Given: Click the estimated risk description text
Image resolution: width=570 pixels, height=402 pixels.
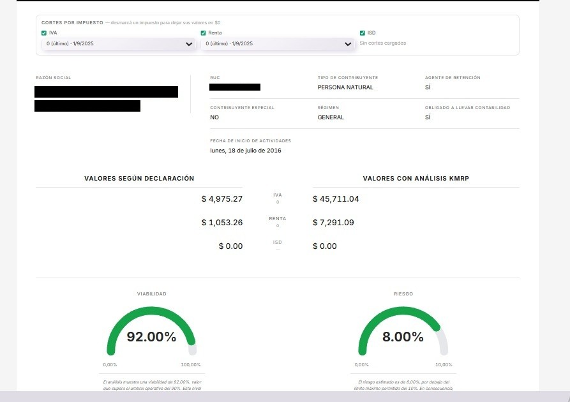Looking at the screenshot, I should (x=403, y=385).
